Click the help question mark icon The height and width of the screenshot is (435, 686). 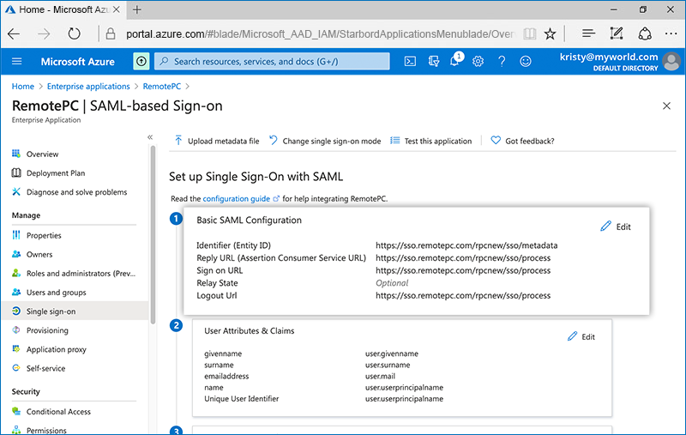[x=502, y=61]
